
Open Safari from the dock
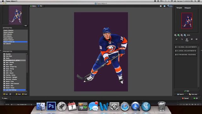point(125,106)
